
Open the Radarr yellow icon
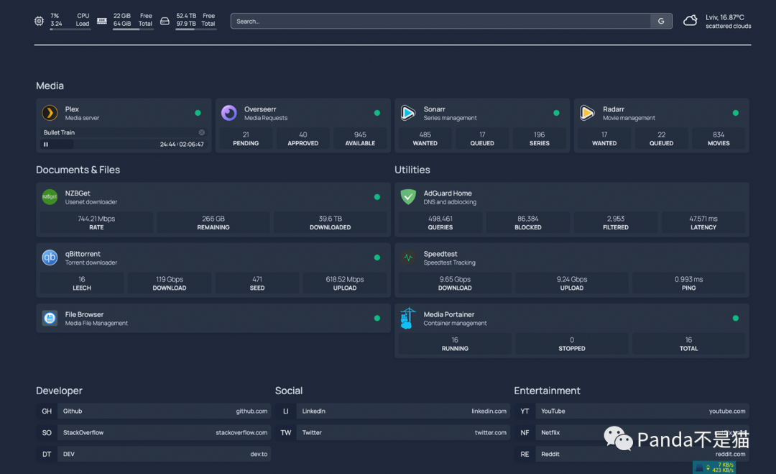pos(587,113)
